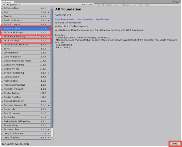Select the Google VR Android package
182x147 pixels.
[x=26, y=65]
